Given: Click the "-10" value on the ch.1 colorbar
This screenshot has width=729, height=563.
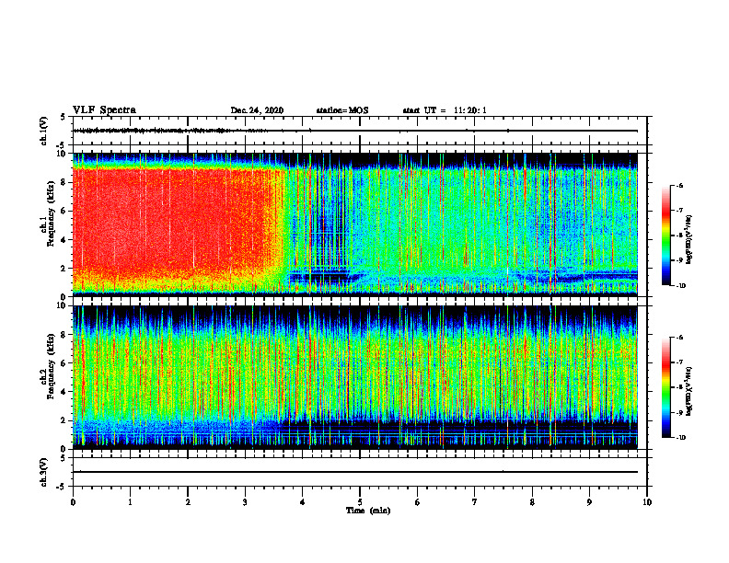Looking at the screenshot, I should (680, 286).
